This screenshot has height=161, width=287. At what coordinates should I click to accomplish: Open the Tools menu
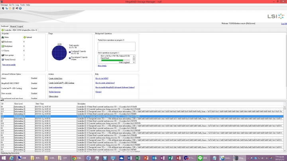[22, 5]
